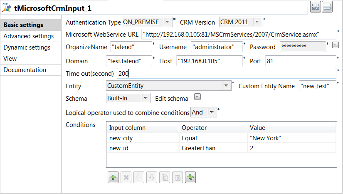Click the ellipsis button beside Password

336,45
